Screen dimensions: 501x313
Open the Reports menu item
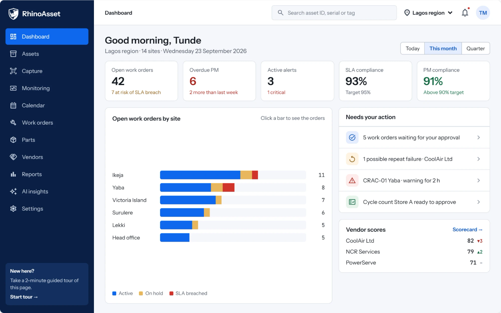(47, 174)
